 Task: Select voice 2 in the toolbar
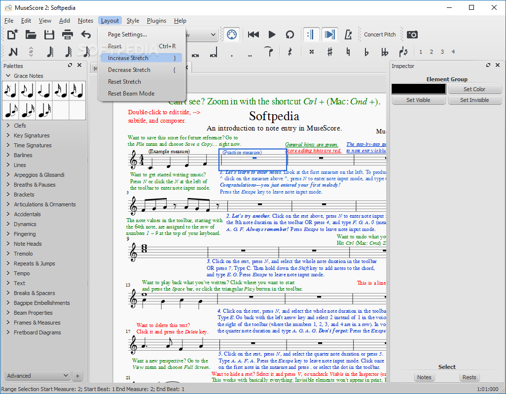tap(432, 52)
